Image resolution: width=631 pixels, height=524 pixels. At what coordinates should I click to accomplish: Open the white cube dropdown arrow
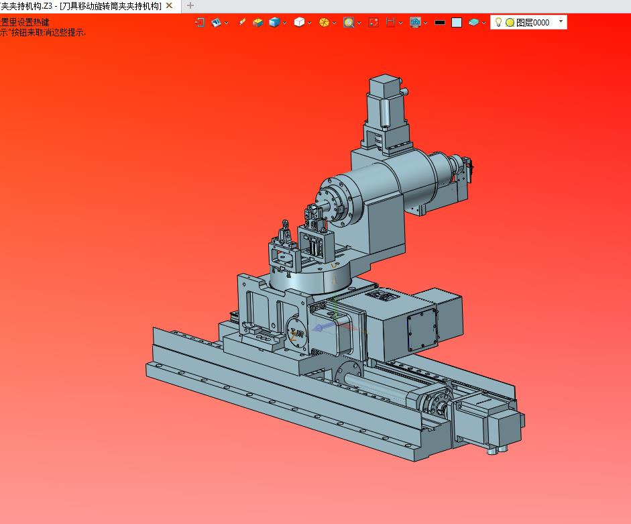pyautogui.click(x=309, y=23)
